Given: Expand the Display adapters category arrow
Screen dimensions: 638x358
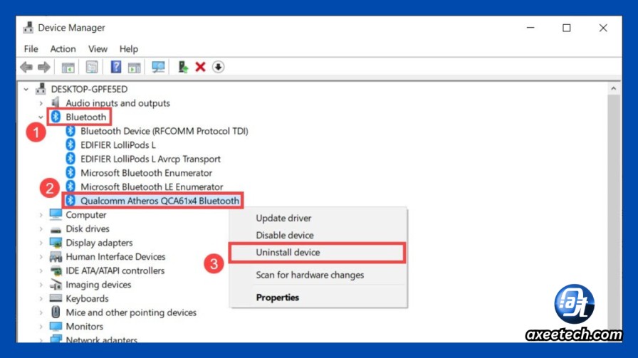Looking at the screenshot, I should (x=41, y=243).
